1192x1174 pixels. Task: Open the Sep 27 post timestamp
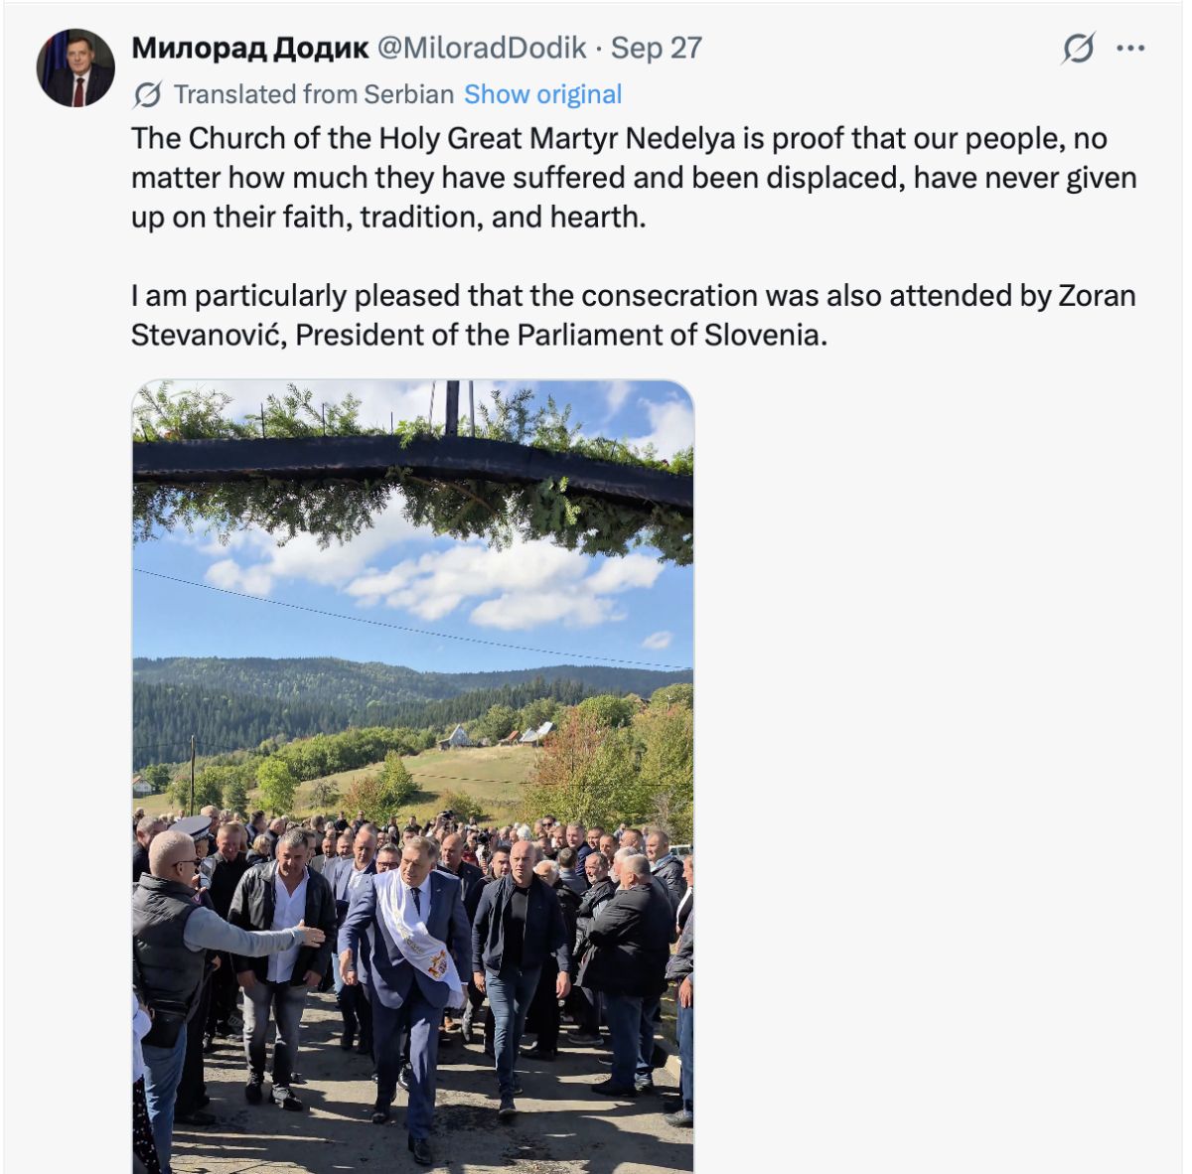pos(657,48)
